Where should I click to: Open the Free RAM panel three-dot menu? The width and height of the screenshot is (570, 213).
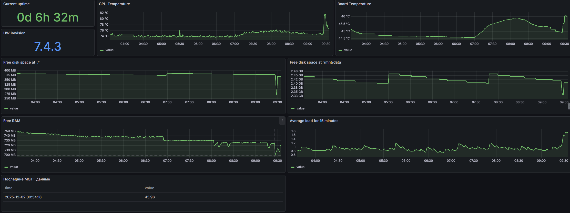coord(282,121)
